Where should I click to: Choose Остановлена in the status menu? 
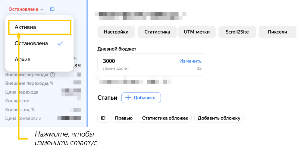[31, 43]
